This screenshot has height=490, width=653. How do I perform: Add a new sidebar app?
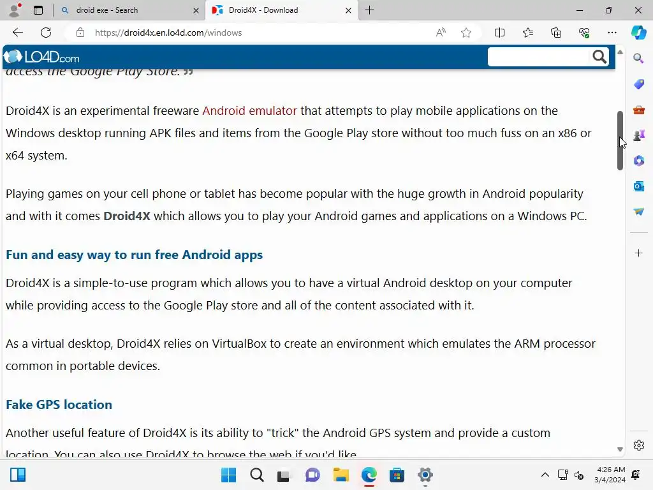pyautogui.click(x=638, y=253)
